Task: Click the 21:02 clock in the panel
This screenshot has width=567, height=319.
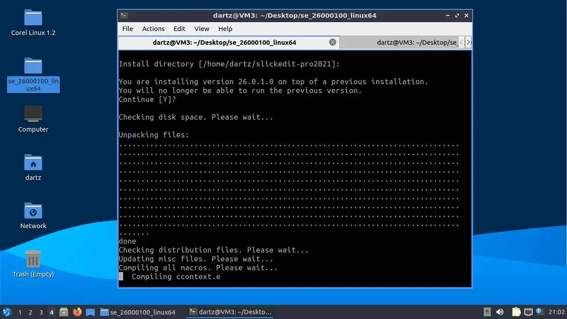Action: pyautogui.click(x=556, y=312)
